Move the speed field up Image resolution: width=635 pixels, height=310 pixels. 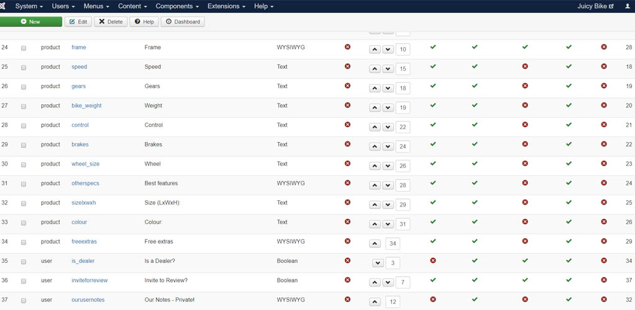(x=375, y=69)
